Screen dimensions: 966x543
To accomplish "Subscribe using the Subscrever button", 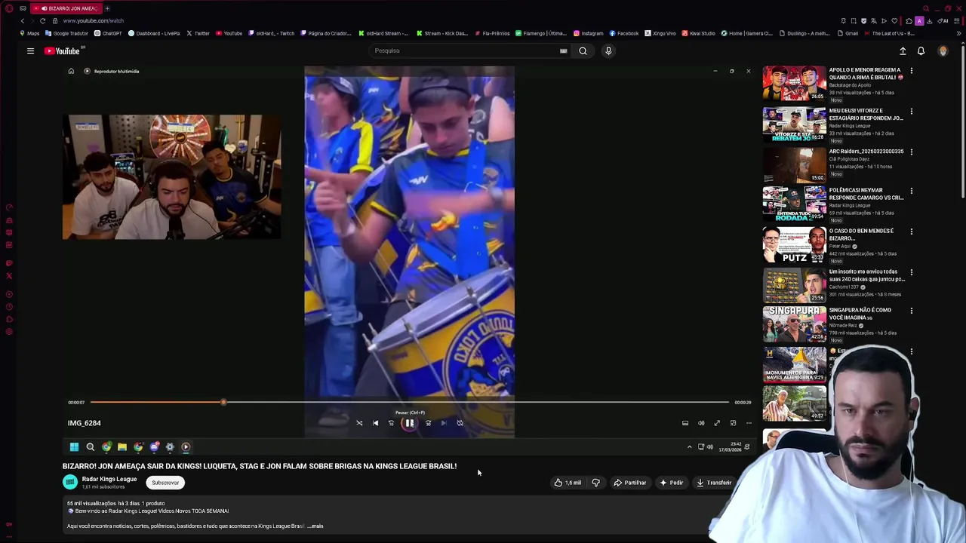I will click(165, 483).
